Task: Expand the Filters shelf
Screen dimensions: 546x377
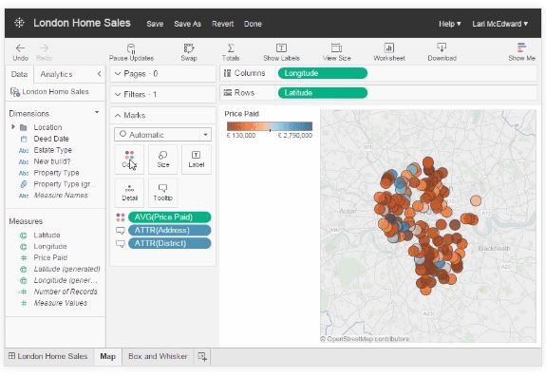Action: (118, 94)
